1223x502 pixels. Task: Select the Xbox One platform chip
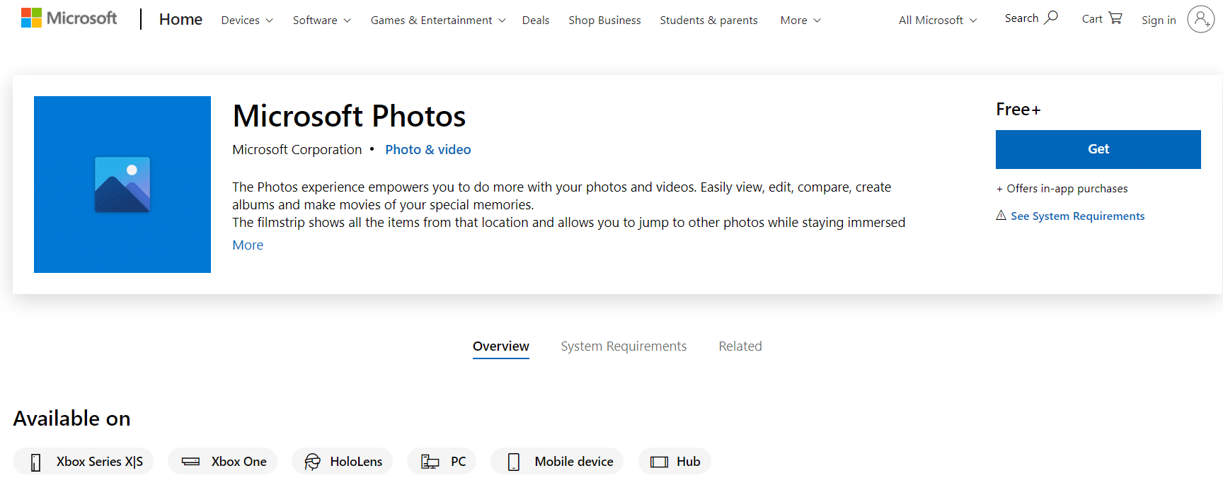(x=222, y=462)
